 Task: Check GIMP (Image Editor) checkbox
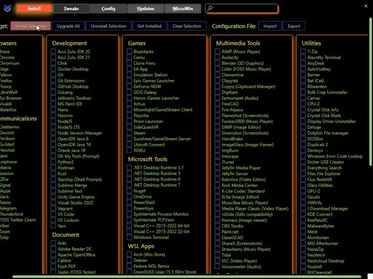217,127
